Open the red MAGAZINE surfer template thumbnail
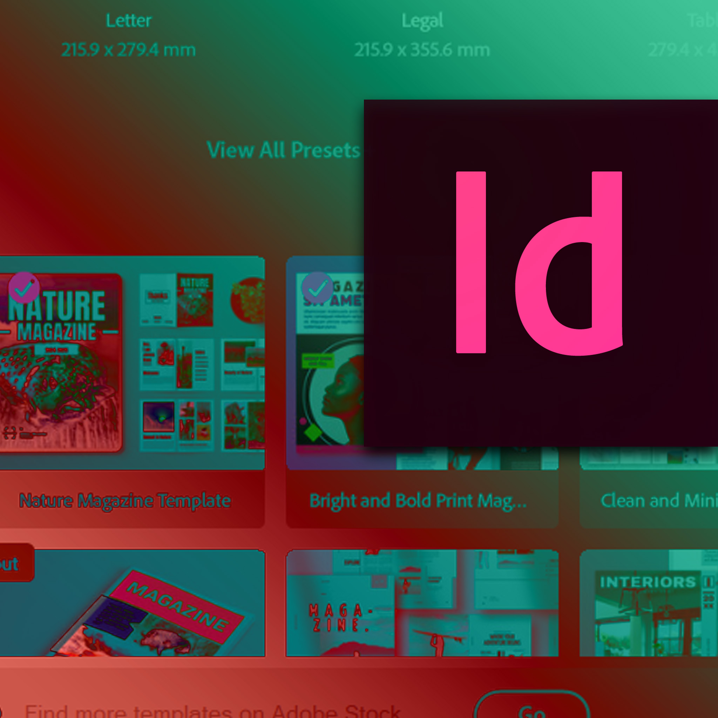718x718 pixels. click(422, 603)
